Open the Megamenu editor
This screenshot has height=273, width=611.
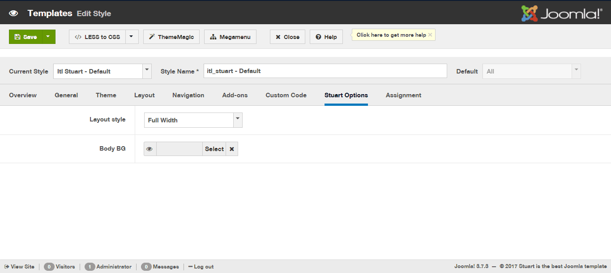[230, 37]
